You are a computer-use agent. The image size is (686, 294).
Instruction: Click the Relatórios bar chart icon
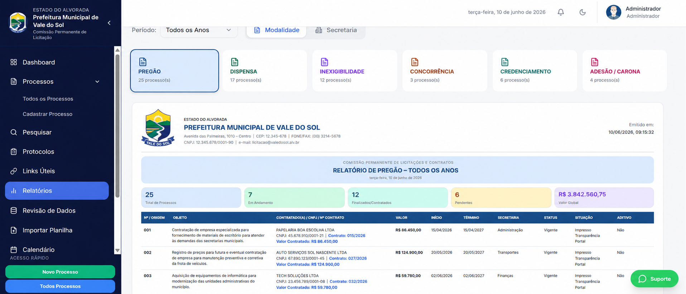14,191
